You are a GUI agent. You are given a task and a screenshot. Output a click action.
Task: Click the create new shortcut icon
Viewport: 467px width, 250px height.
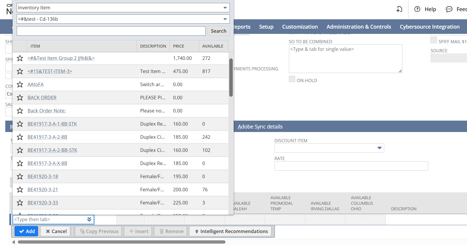pyautogui.click(x=399, y=9)
